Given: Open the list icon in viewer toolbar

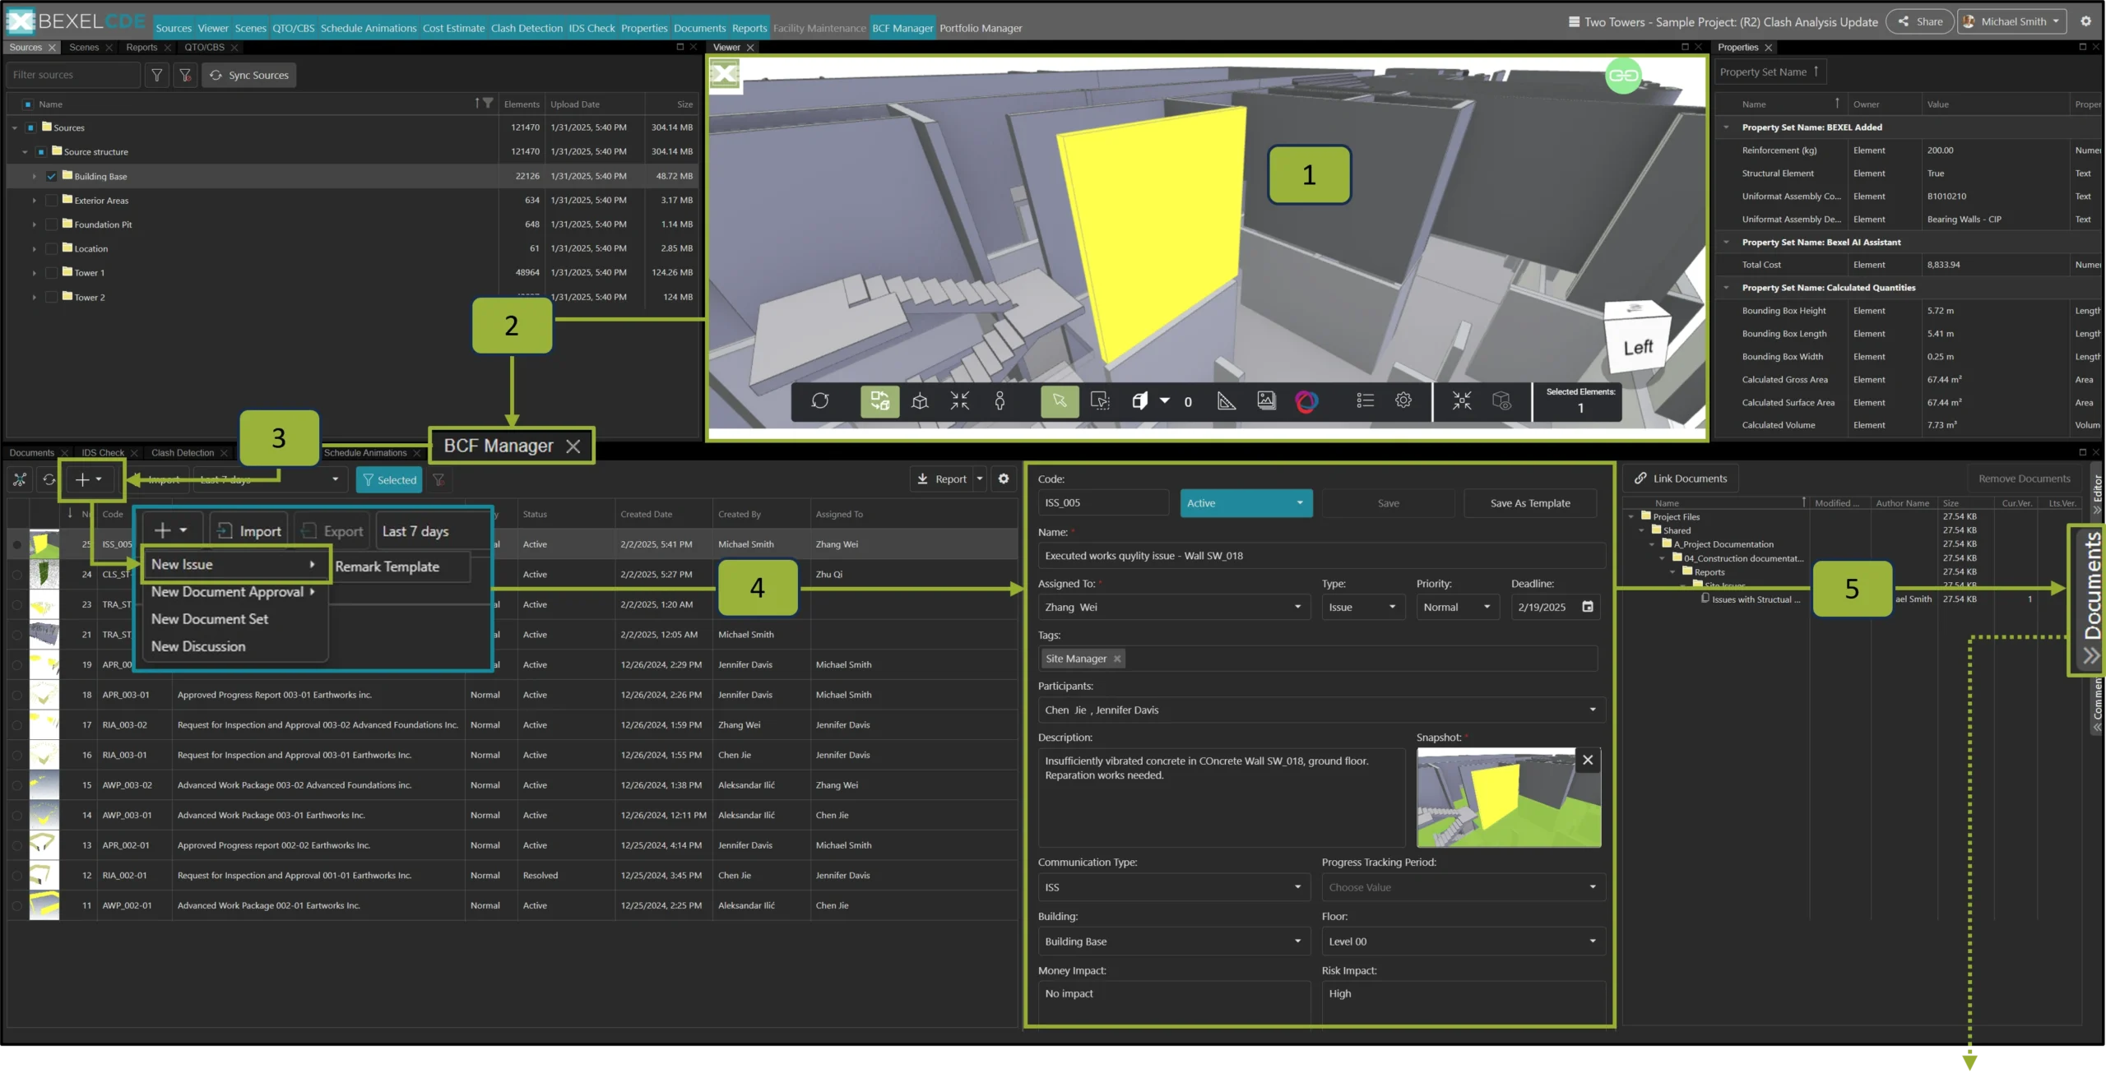Looking at the screenshot, I should (1365, 400).
